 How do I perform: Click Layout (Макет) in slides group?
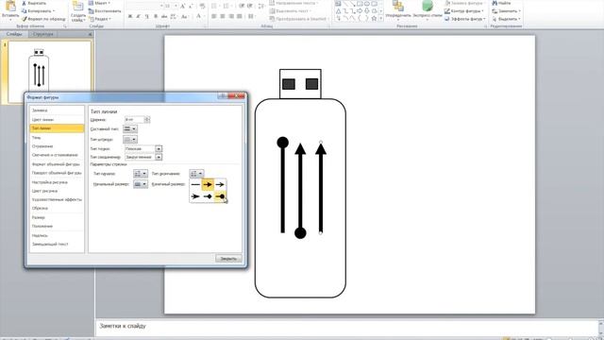pos(98,3)
